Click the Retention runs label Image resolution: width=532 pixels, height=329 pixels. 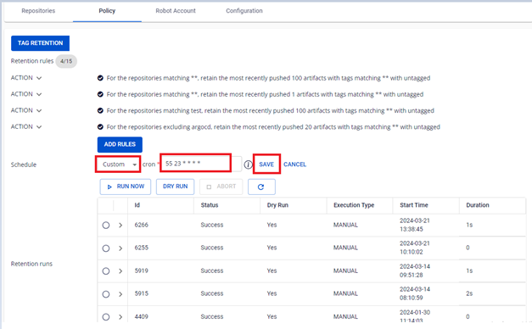click(31, 264)
